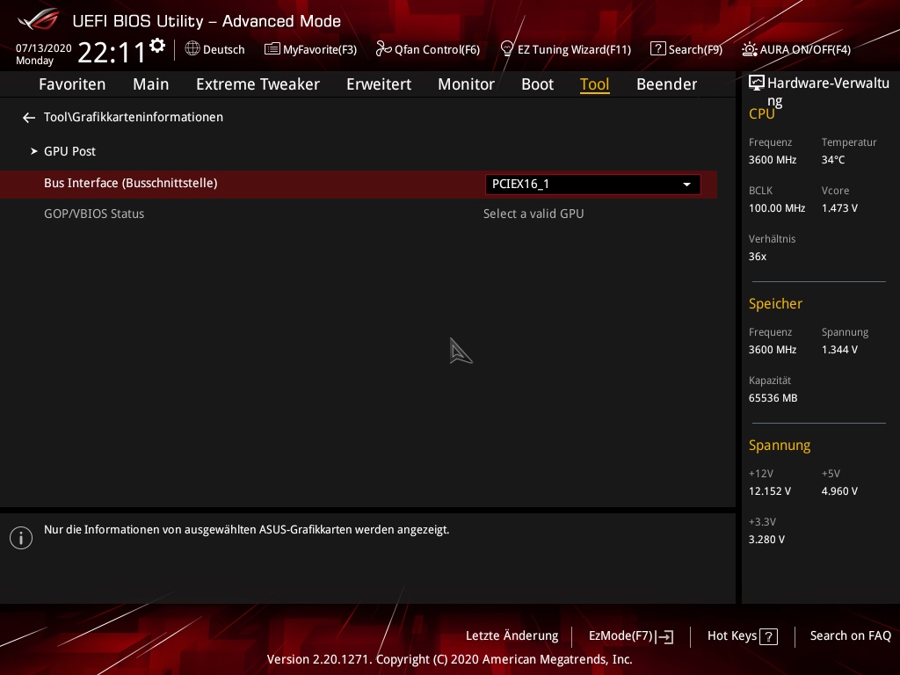The width and height of the screenshot is (900, 675).
Task: Open the Beenden tab
Action: [667, 84]
